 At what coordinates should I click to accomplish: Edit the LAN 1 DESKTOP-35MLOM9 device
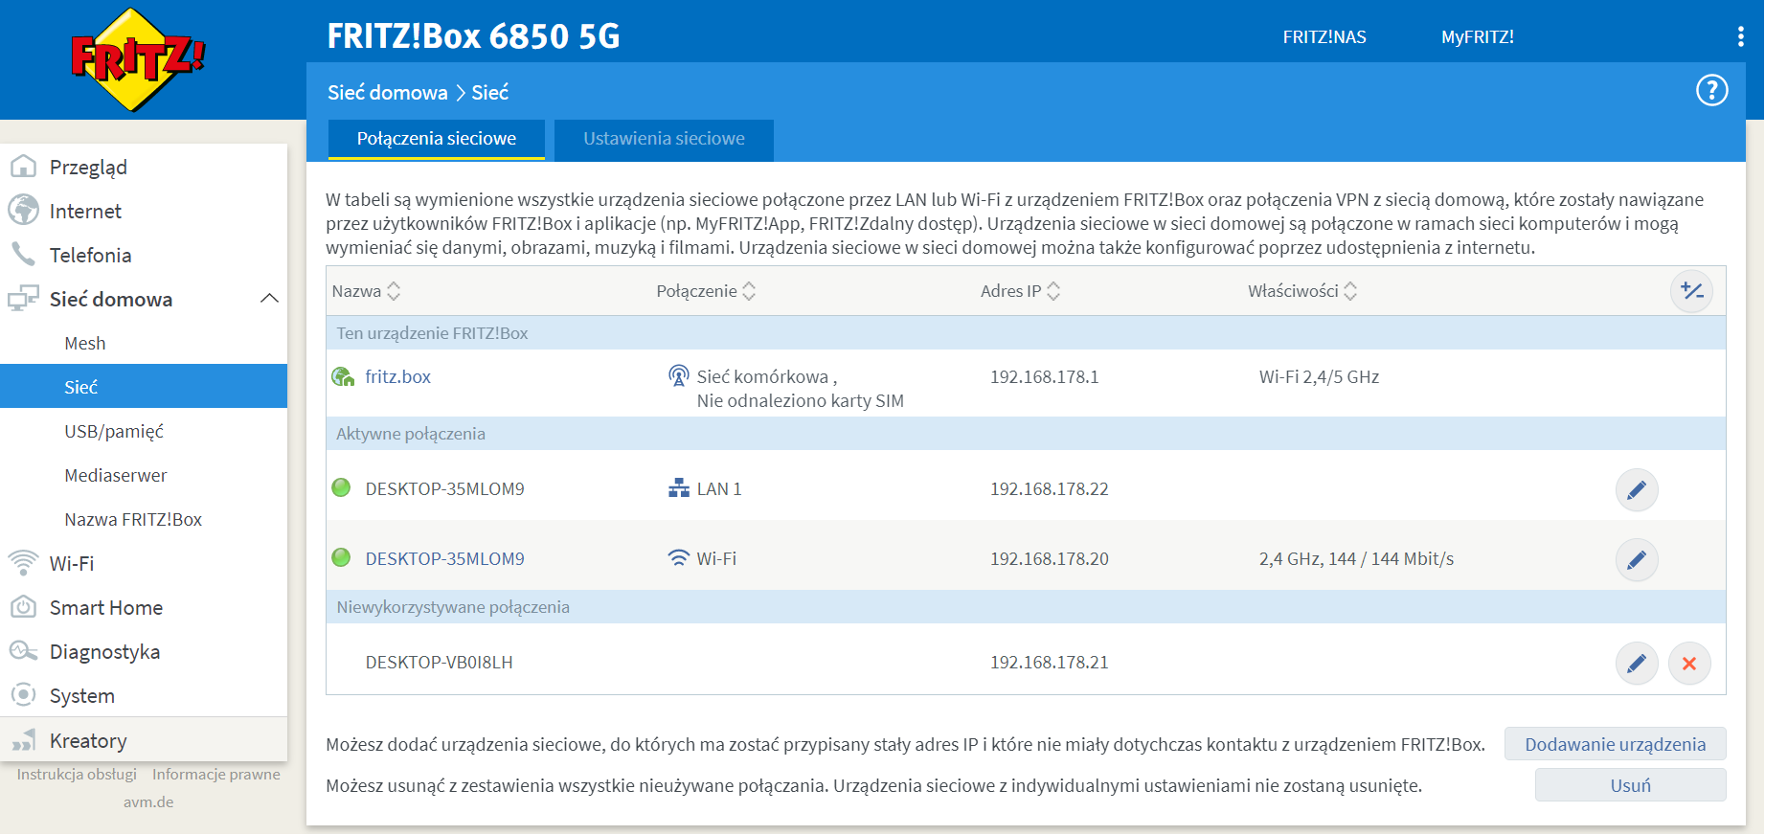(1636, 490)
